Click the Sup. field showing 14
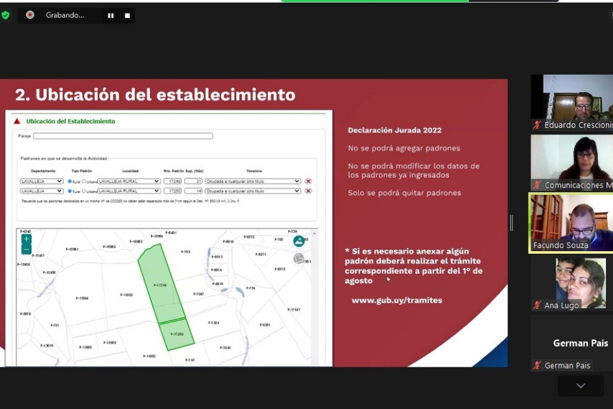This screenshot has width=613, height=409. (193, 191)
